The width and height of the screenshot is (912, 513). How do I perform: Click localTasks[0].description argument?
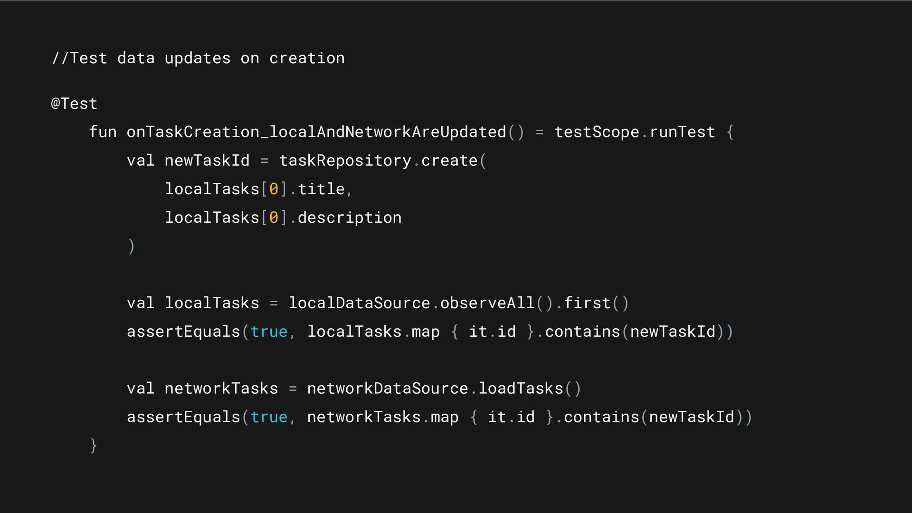[x=283, y=218]
